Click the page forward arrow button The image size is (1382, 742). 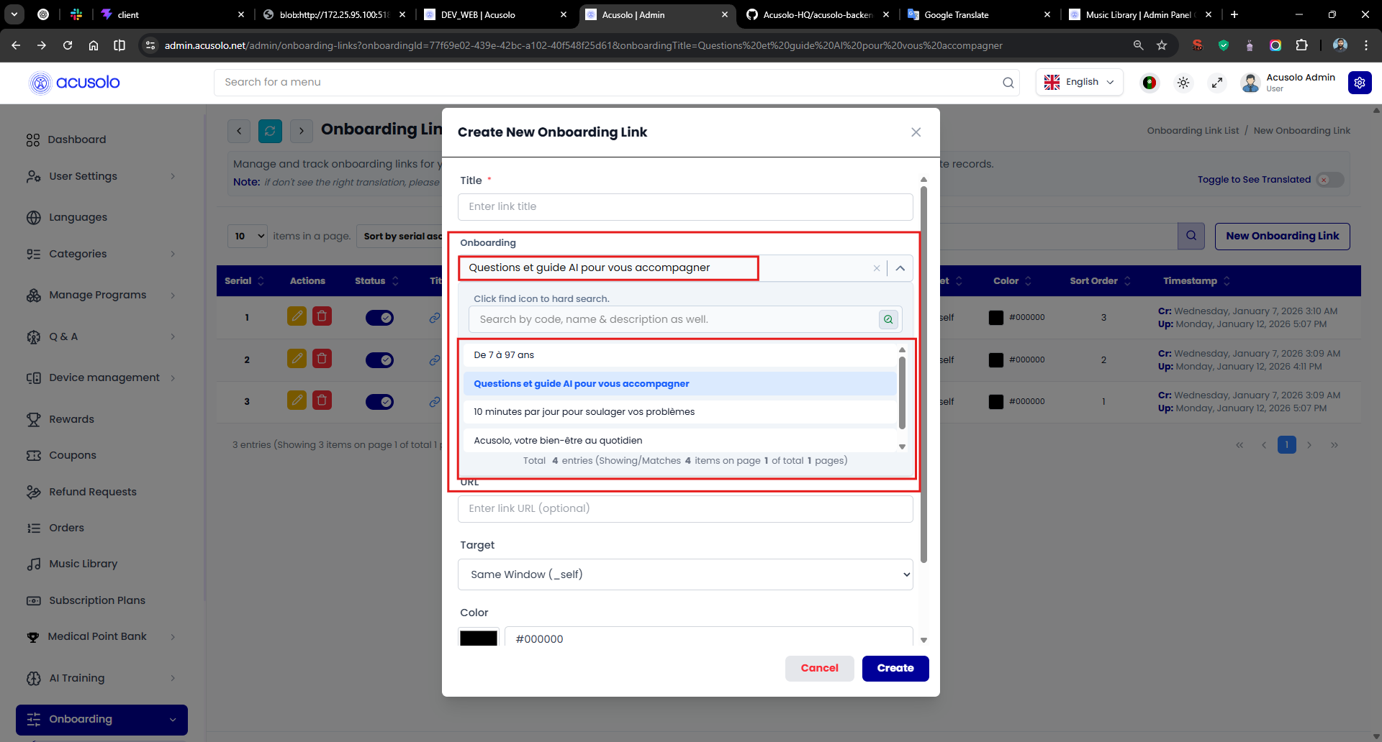tap(302, 131)
